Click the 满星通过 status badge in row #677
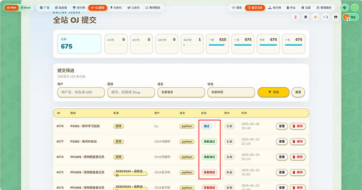Image resolution: width=362 pixels, height=190 pixels. [x=209, y=142]
